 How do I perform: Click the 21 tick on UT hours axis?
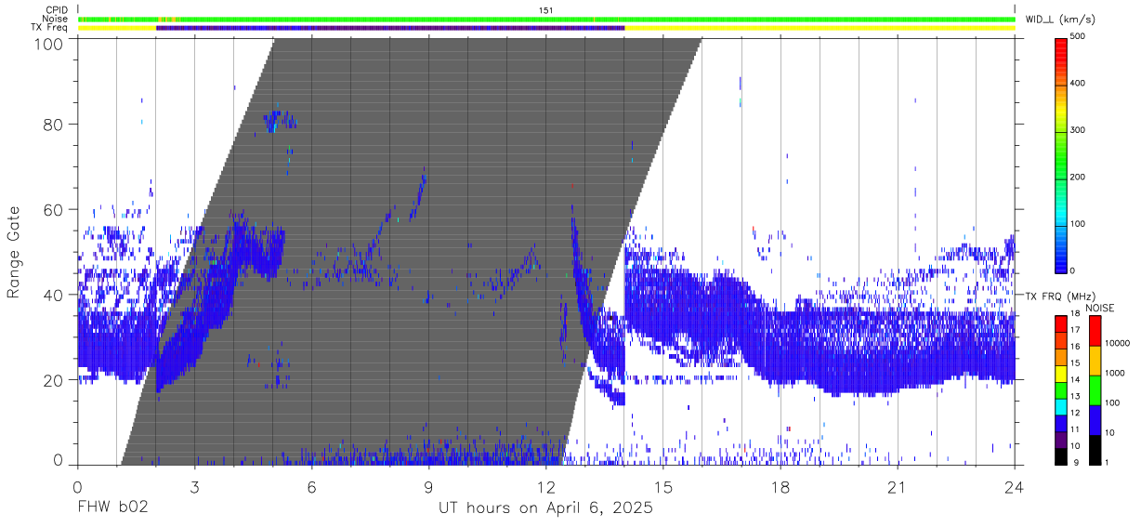point(898,487)
